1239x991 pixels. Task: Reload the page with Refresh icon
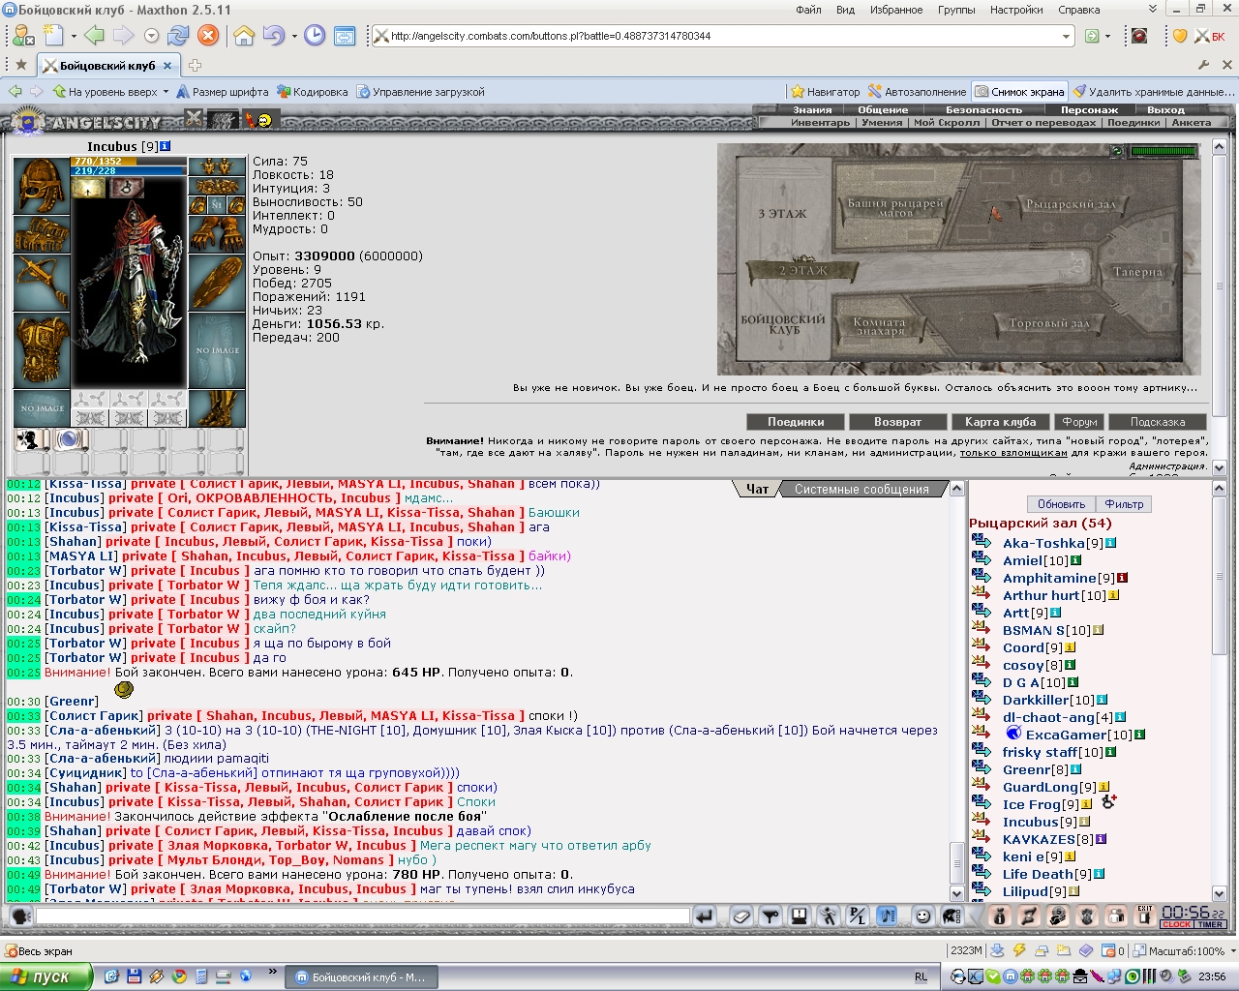178,36
